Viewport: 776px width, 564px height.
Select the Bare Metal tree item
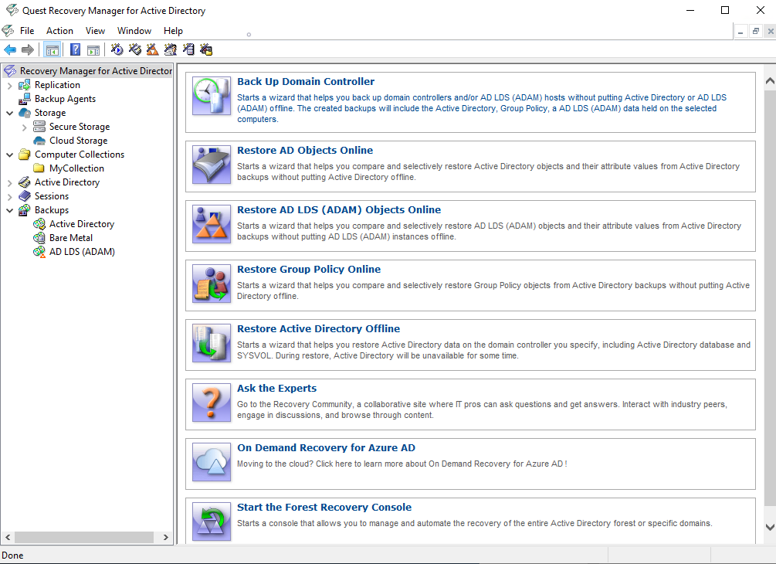click(x=71, y=238)
